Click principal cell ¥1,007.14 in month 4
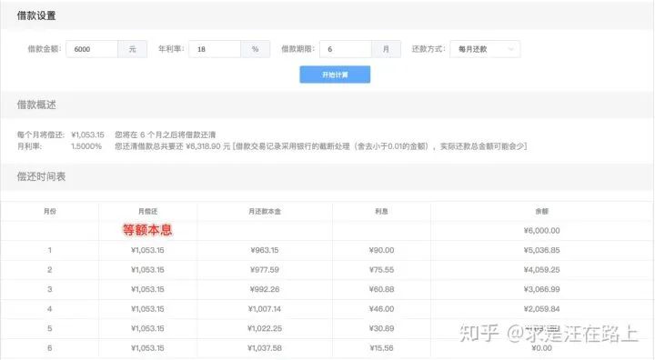This screenshot has height=360, width=655. click(x=265, y=309)
